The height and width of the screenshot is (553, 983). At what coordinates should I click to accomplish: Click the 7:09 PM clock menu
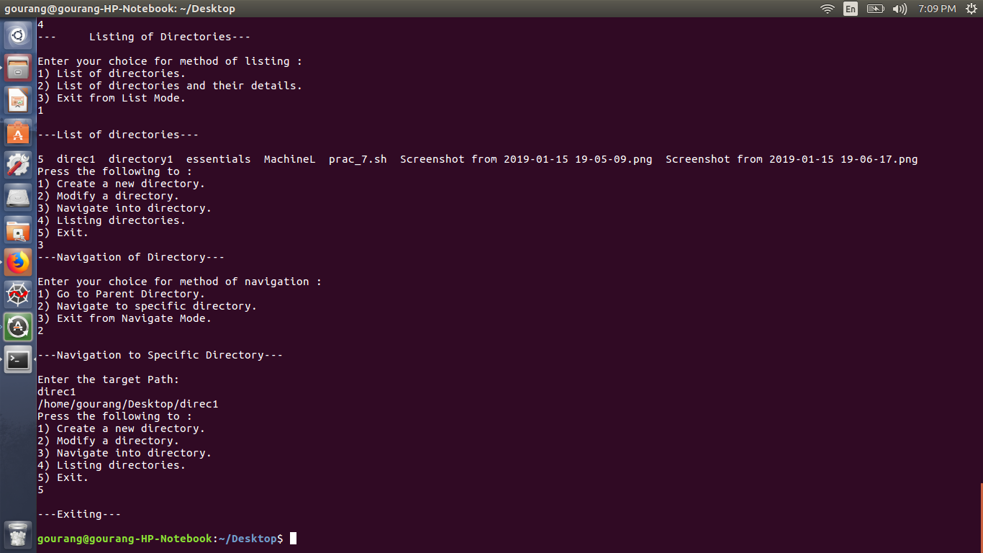[x=937, y=9]
